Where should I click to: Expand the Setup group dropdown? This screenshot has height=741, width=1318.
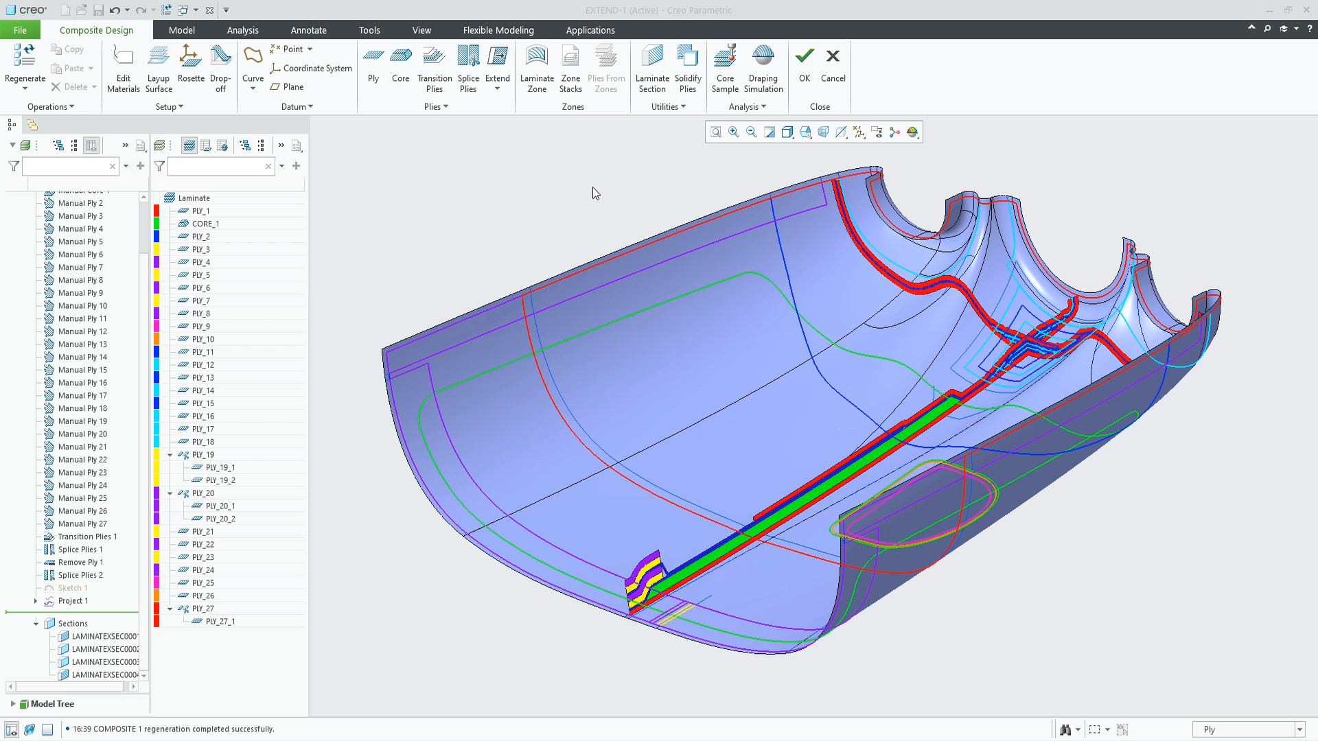(x=170, y=107)
